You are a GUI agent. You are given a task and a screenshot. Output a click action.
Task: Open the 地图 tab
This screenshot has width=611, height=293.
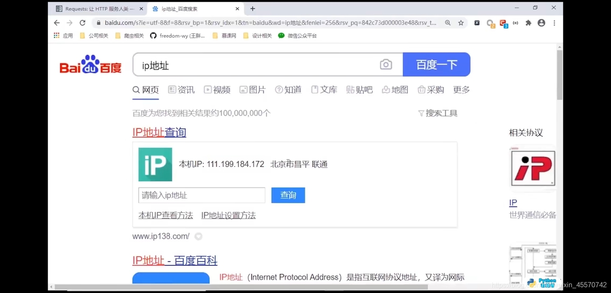coord(395,90)
